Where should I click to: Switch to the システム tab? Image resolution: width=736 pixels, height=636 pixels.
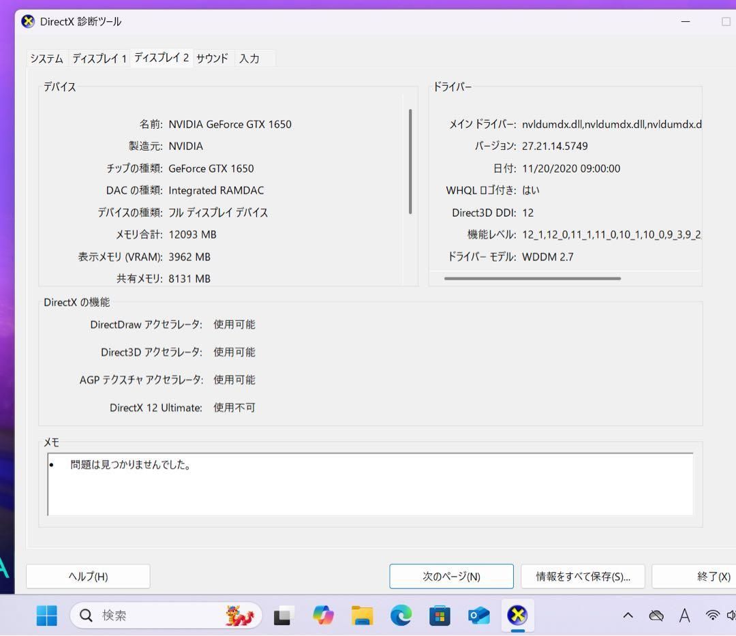tap(46, 59)
